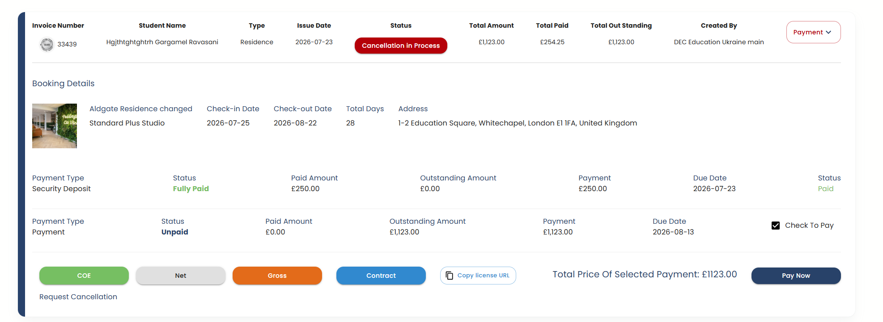Click the Pay Now button
The height and width of the screenshot is (322, 883).
click(x=796, y=276)
